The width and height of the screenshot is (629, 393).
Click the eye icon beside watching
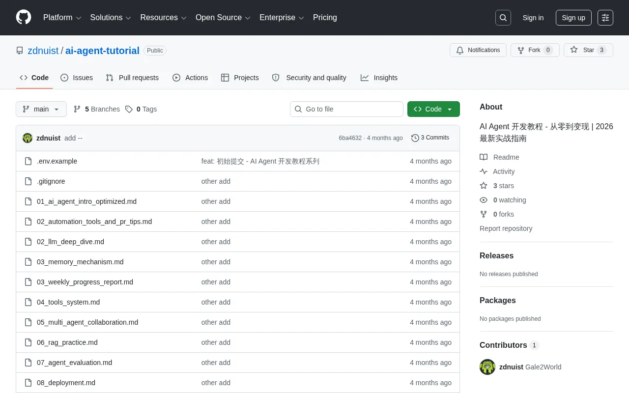(484, 200)
